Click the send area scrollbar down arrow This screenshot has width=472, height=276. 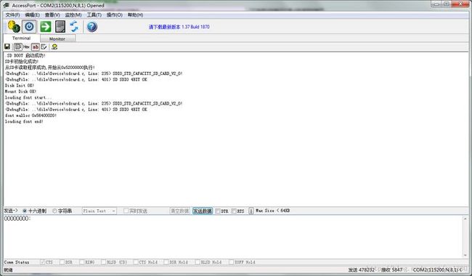(465, 255)
